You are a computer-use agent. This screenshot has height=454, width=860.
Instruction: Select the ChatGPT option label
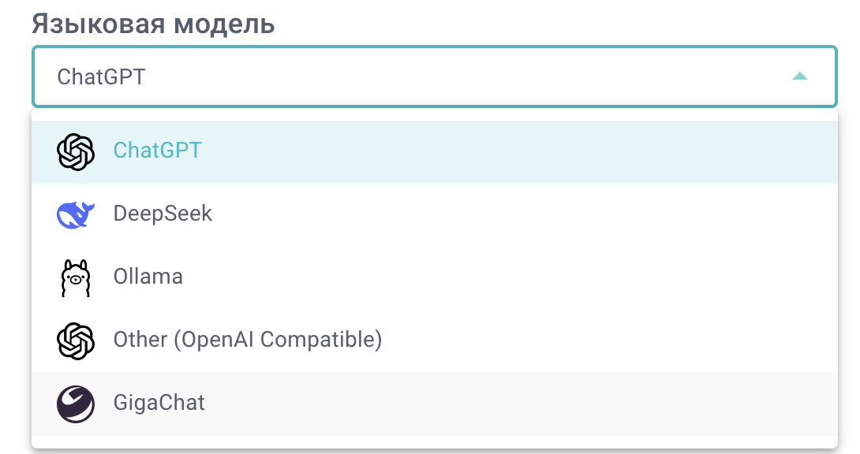158,151
